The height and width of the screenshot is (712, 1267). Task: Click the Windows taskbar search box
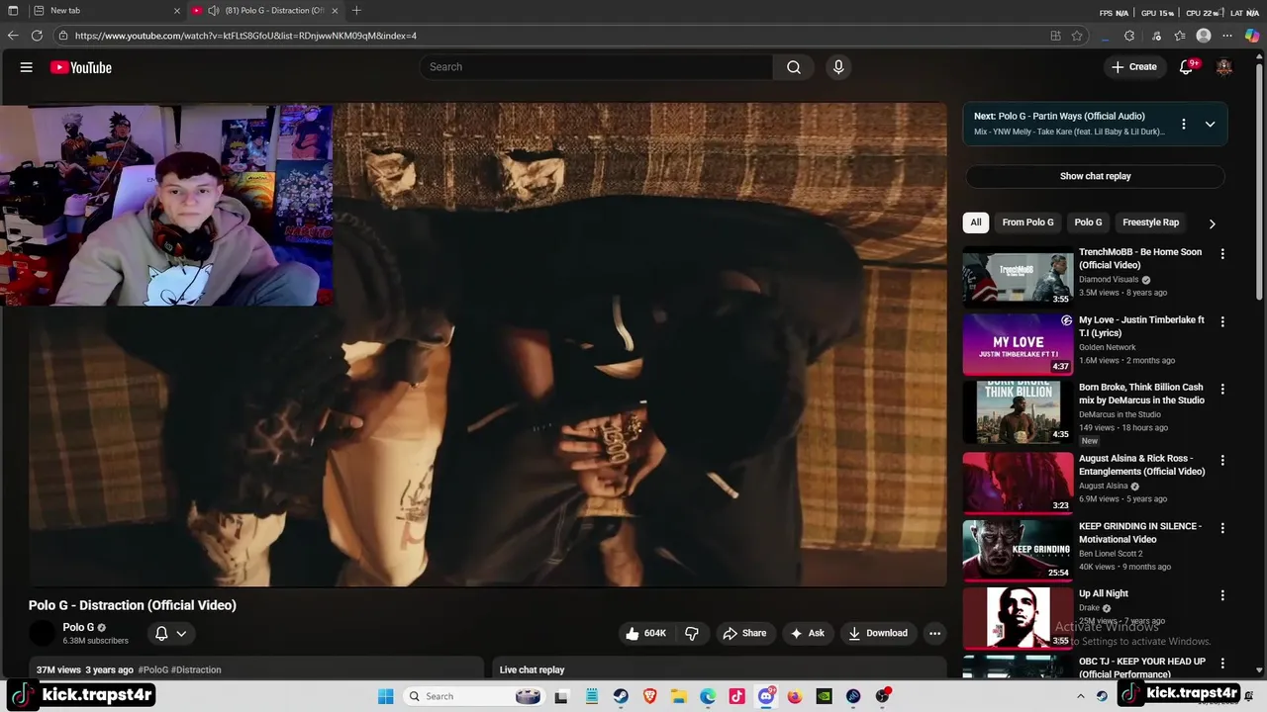[x=476, y=696]
